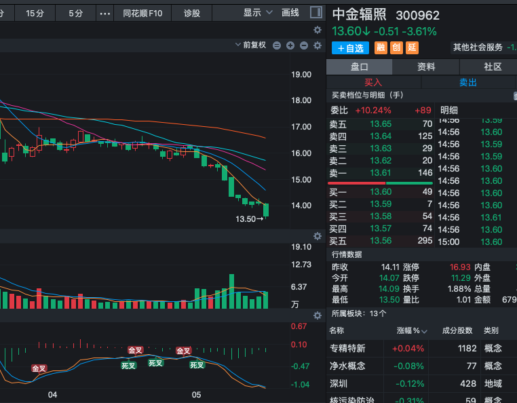The height and width of the screenshot is (403, 517).
Task: Click the 委比 +10.24% value
Action: (373, 110)
